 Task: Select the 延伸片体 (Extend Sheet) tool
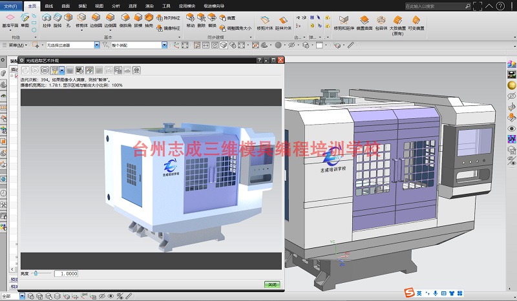coord(283,23)
